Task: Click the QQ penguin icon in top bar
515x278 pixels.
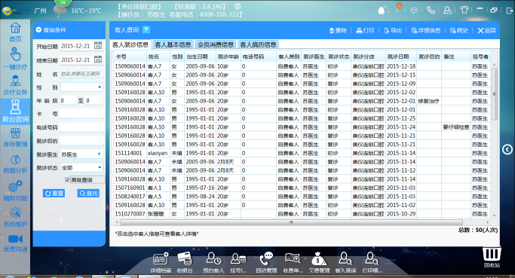Action: coord(382,11)
